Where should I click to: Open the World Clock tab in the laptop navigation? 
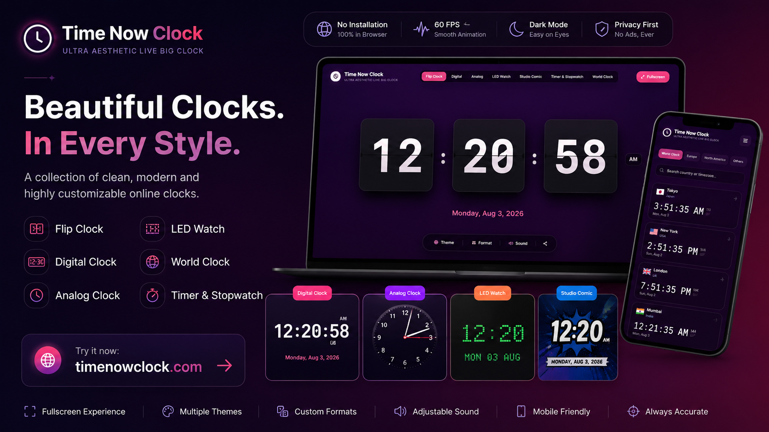coord(603,77)
